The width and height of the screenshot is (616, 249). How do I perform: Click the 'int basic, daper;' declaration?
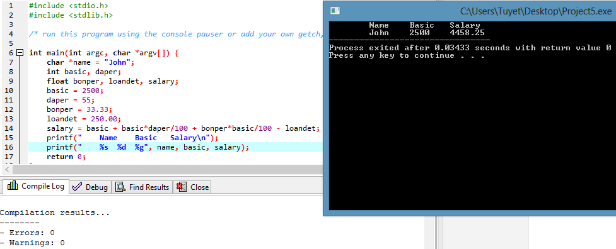[x=84, y=72]
